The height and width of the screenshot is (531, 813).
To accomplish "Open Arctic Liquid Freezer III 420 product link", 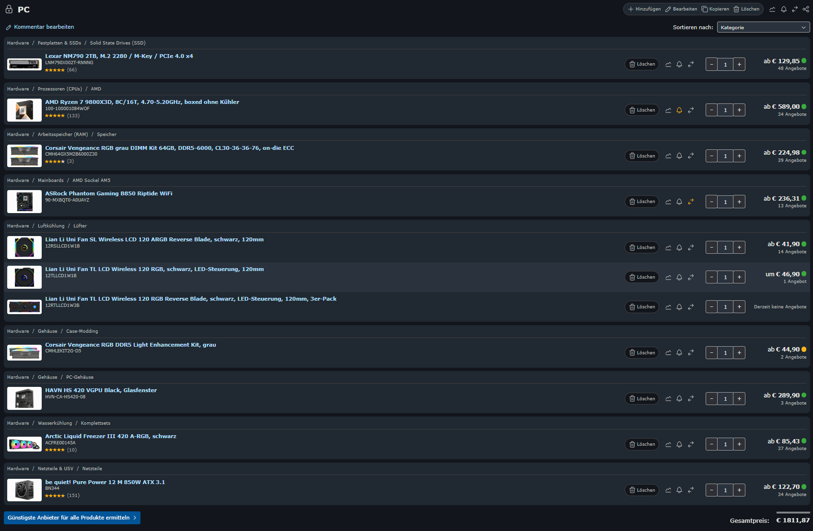I will pyautogui.click(x=111, y=436).
